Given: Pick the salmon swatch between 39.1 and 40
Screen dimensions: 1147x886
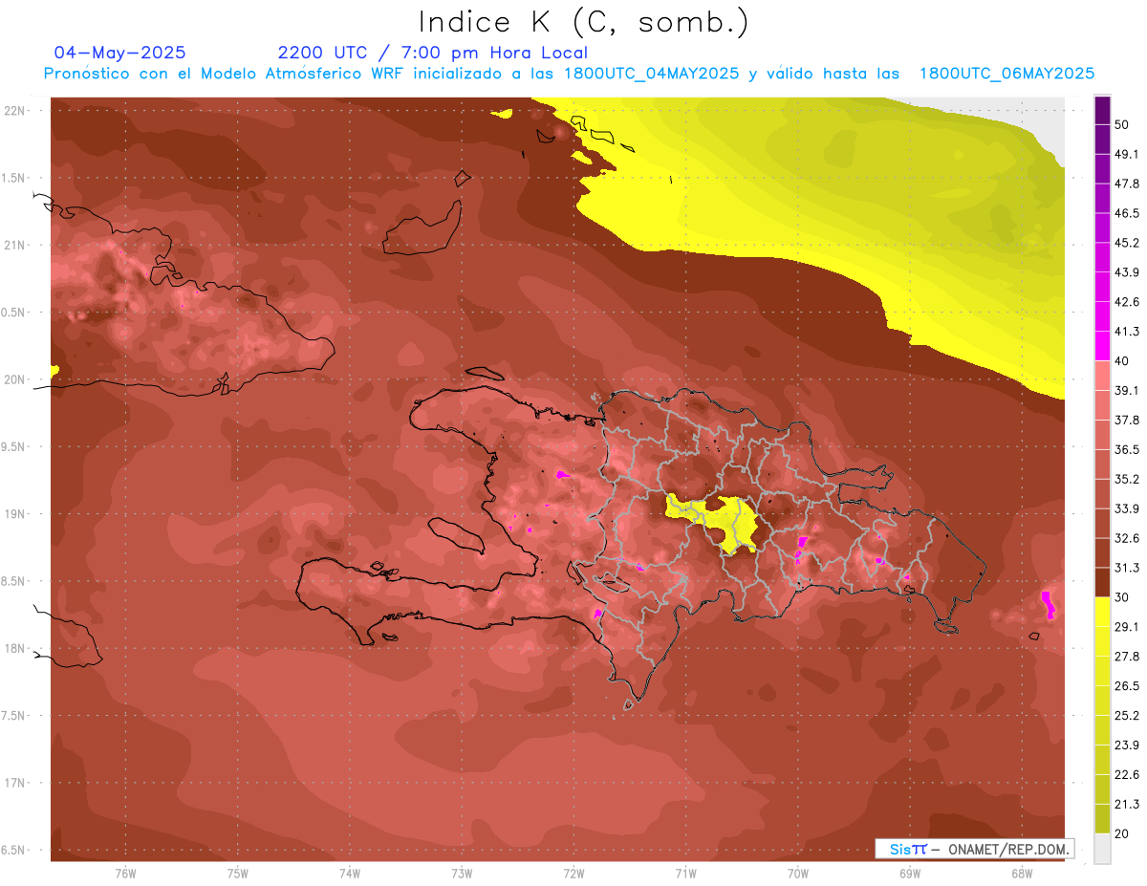Looking at the screenshot, I should (1102, 376).
